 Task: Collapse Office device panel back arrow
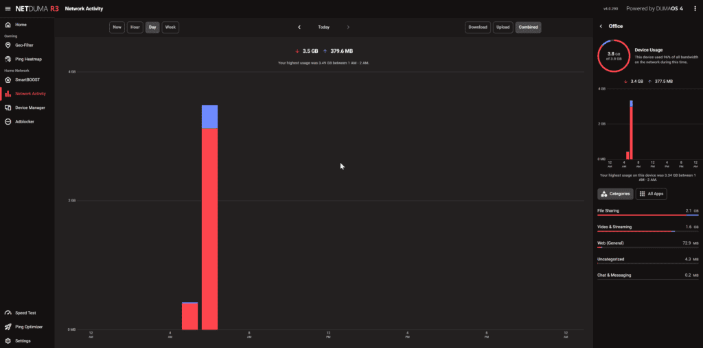pos(601,26)
